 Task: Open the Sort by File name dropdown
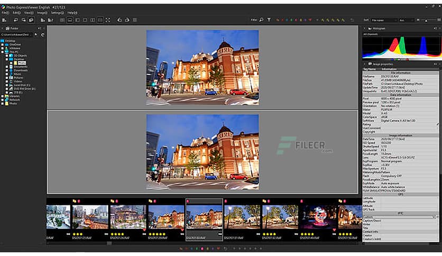click(x=384, y=20)
